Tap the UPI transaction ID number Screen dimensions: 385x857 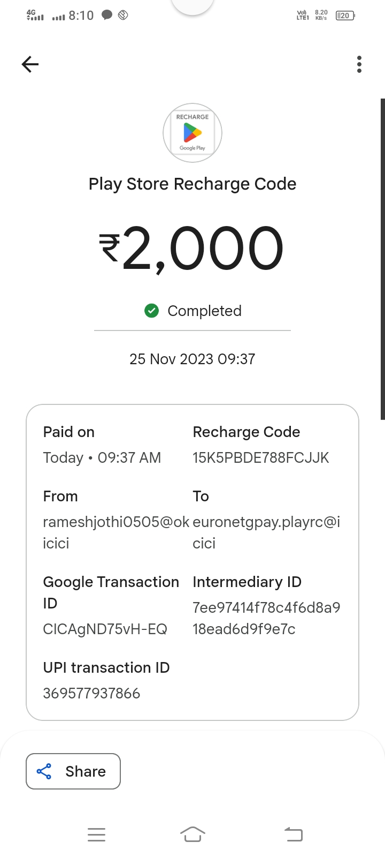click(91, 693)
